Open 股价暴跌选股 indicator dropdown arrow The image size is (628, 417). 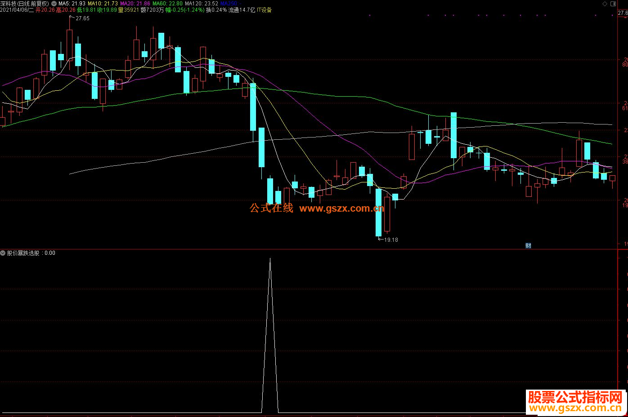point(3,253)
